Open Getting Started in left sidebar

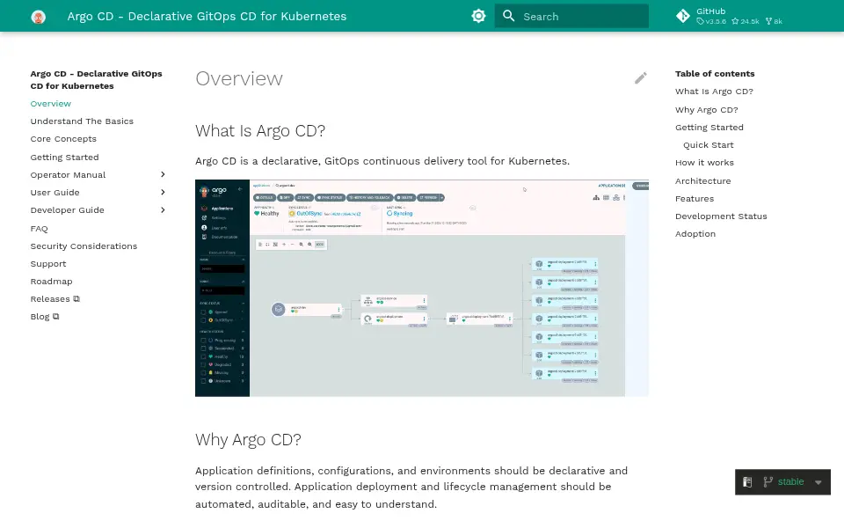64,158
